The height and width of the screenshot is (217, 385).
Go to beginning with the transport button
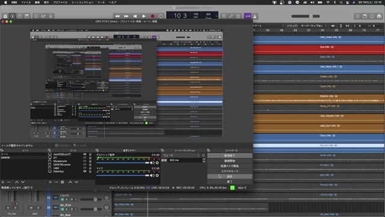(135, 16)
